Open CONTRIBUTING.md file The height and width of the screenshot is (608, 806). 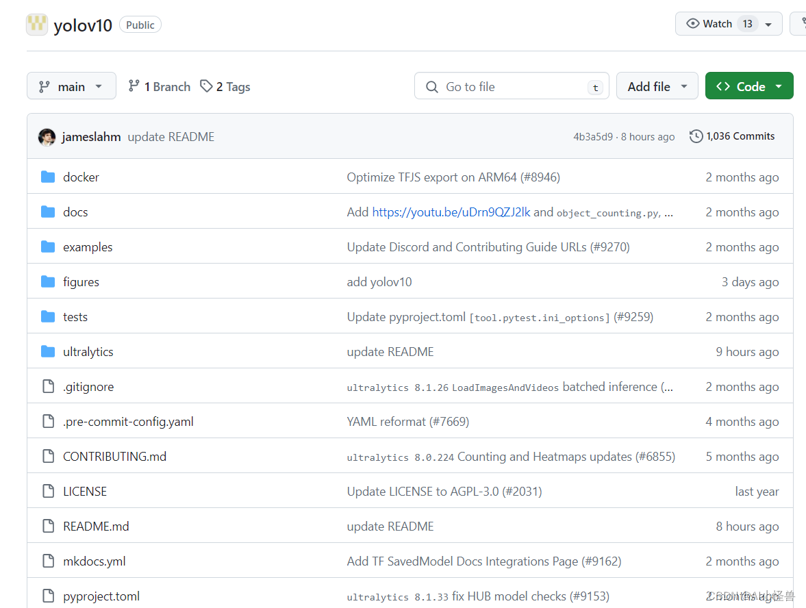click(x=114, y=457)
